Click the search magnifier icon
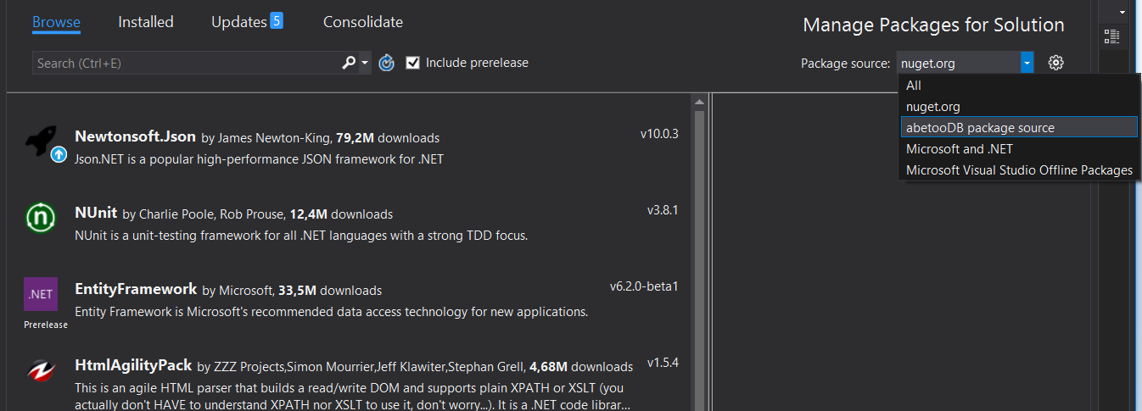1142x411 pixels. [349, 63]
